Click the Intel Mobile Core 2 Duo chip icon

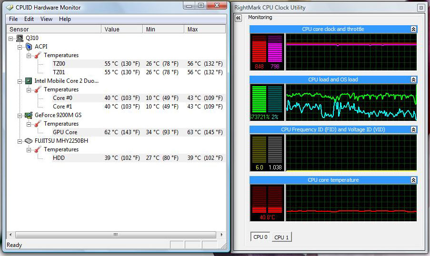coord(29,81)
